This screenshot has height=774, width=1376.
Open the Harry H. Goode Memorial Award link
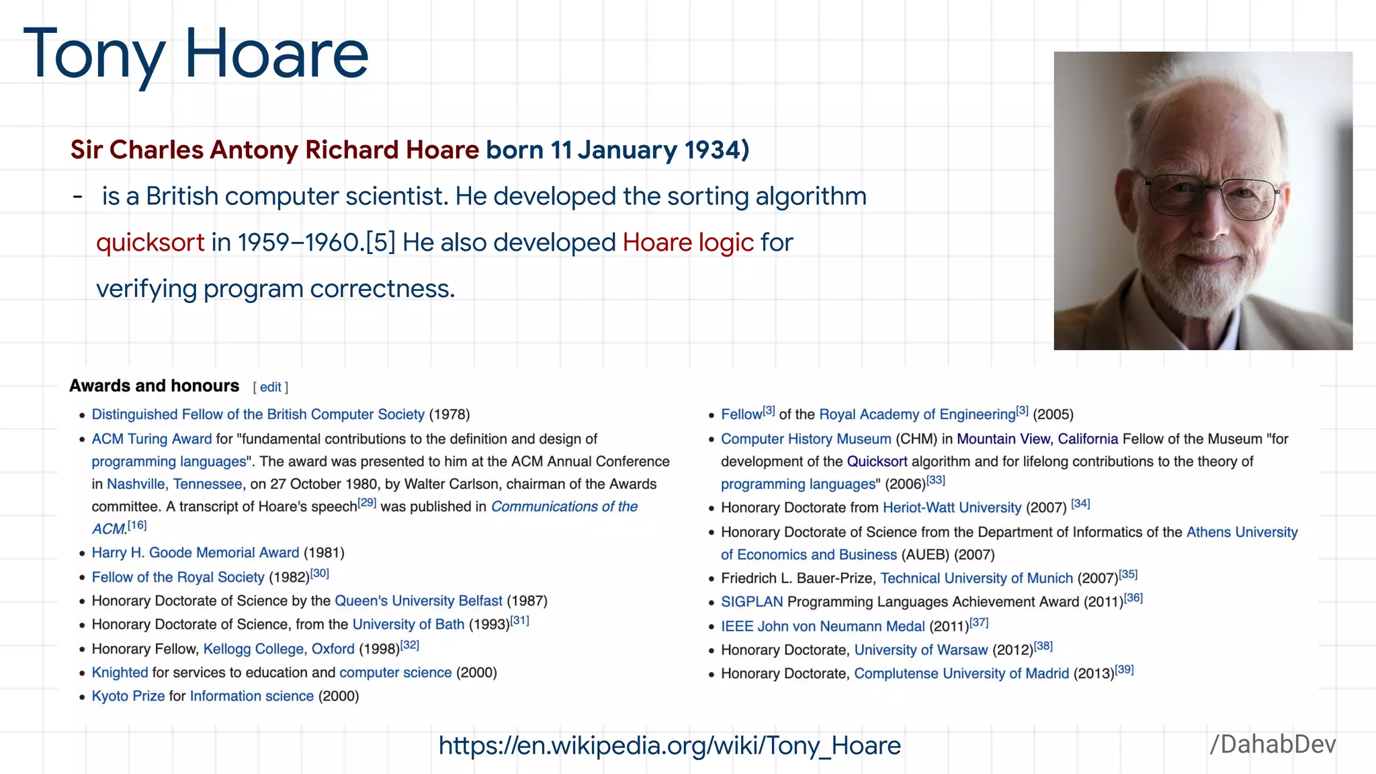[x=196, y=553]
